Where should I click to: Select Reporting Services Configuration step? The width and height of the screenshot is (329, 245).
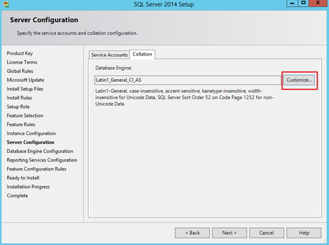42,160
